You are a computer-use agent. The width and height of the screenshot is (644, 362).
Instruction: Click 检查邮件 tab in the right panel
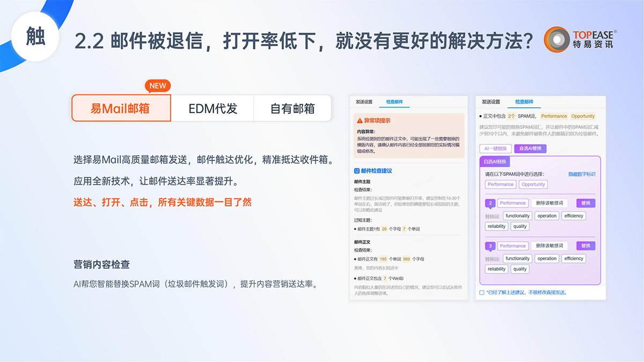(x=524, y=101)
